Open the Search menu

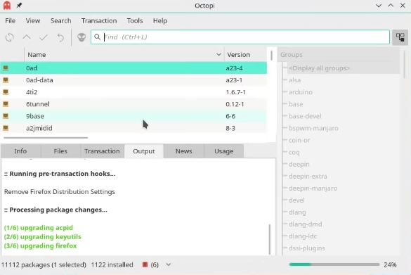click(61, 20)
